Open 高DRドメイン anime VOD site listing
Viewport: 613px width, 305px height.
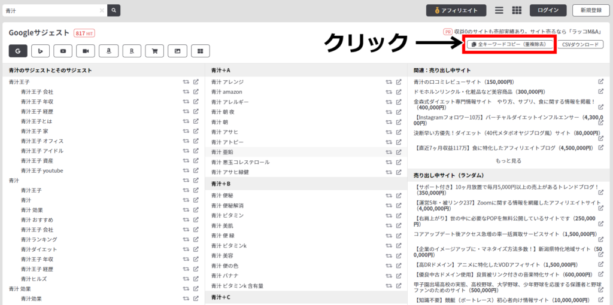click(x=496, y=265)
